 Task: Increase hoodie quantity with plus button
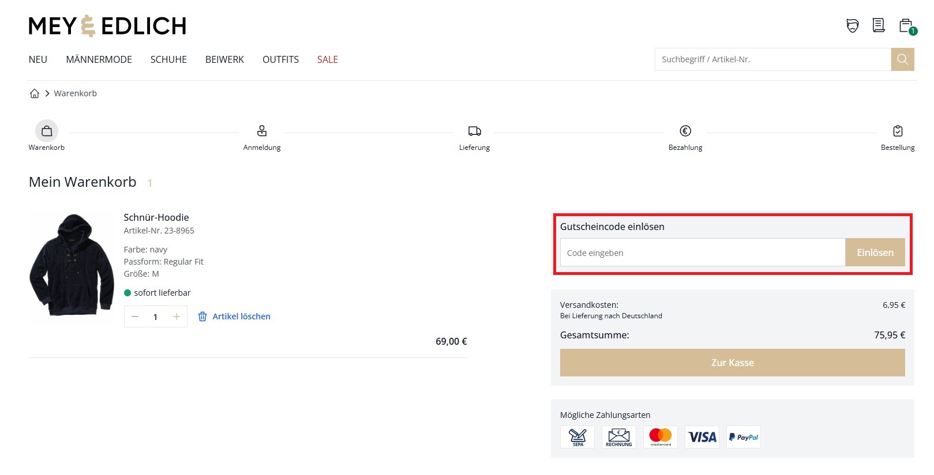point(177,316)
